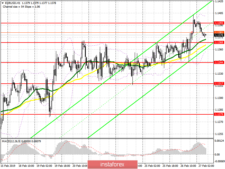The image size is (225, 169).
Task: Click the 25 Feb 18:00 time axis label
Action: (170, 166)
